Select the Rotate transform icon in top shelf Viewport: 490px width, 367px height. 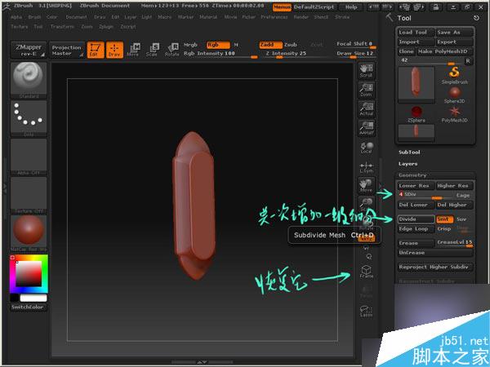point(171,50)
